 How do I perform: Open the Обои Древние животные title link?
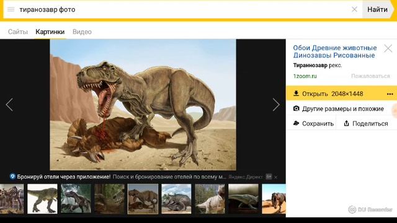tap(335, 51)
